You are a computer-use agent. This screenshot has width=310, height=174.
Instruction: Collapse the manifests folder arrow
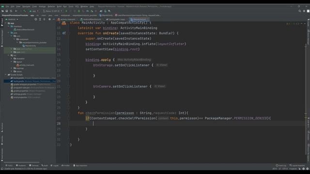(x=9, y=26)
